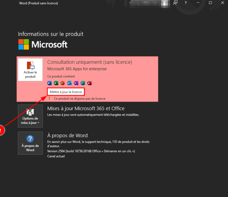Select heading À propos de Word
Screen dimensions: 228x197
(68, 136)
